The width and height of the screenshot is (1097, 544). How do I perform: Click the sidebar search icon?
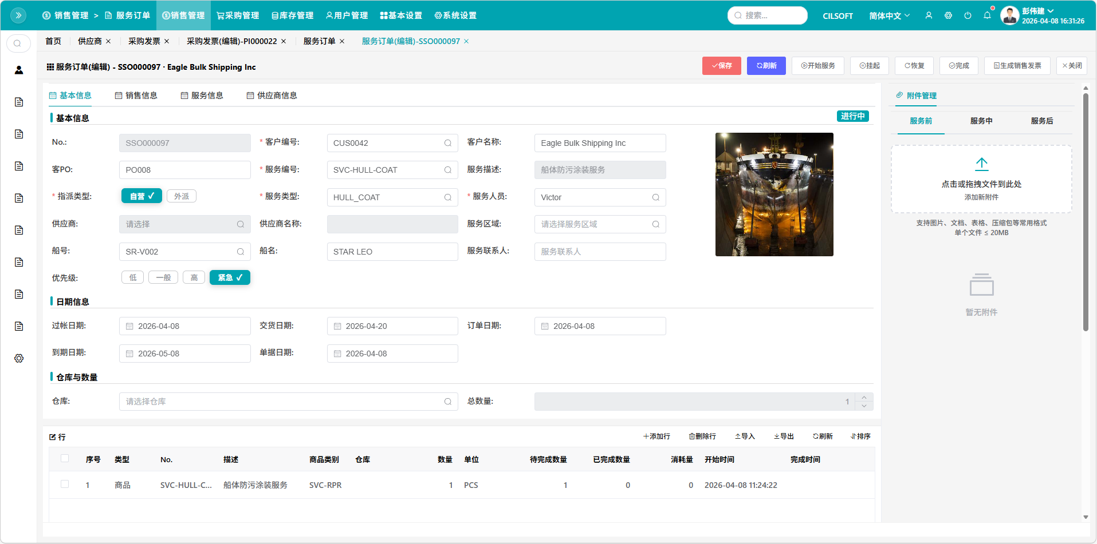coord(18,43)
